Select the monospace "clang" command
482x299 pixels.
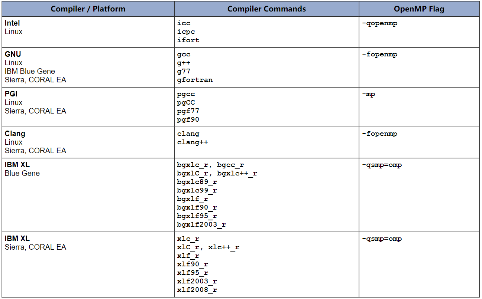(188, 134)
